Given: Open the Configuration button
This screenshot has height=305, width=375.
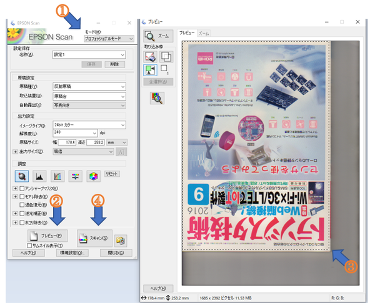Looking at the screenshot, I should coord(72,253).
